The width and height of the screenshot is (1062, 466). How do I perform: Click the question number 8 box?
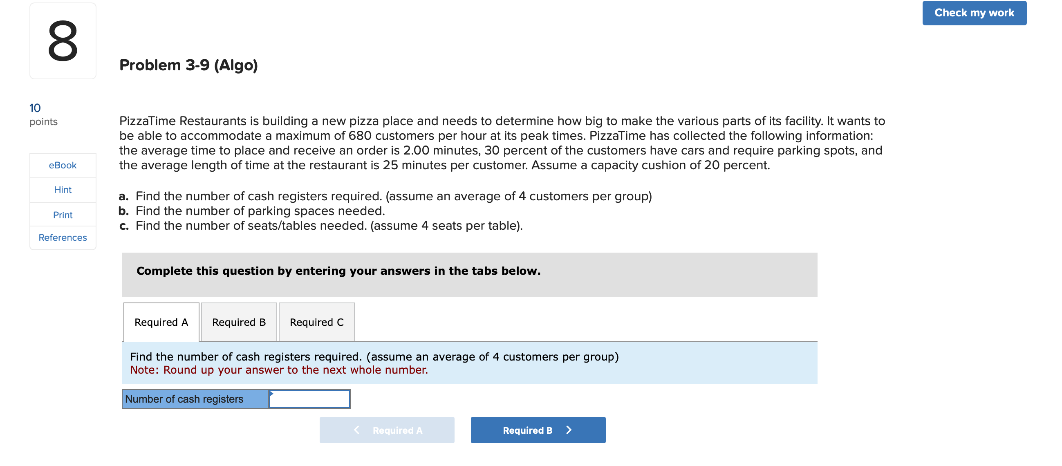(x=63, y=41)
